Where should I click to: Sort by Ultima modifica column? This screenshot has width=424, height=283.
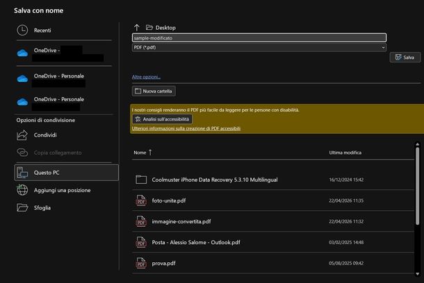[345, 153]
